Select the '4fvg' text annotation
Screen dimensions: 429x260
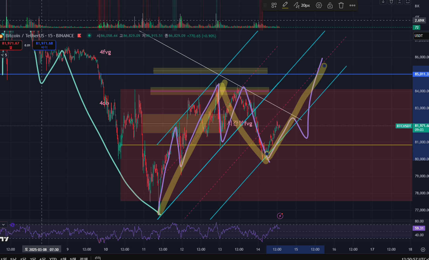click(x=105, y=52)
